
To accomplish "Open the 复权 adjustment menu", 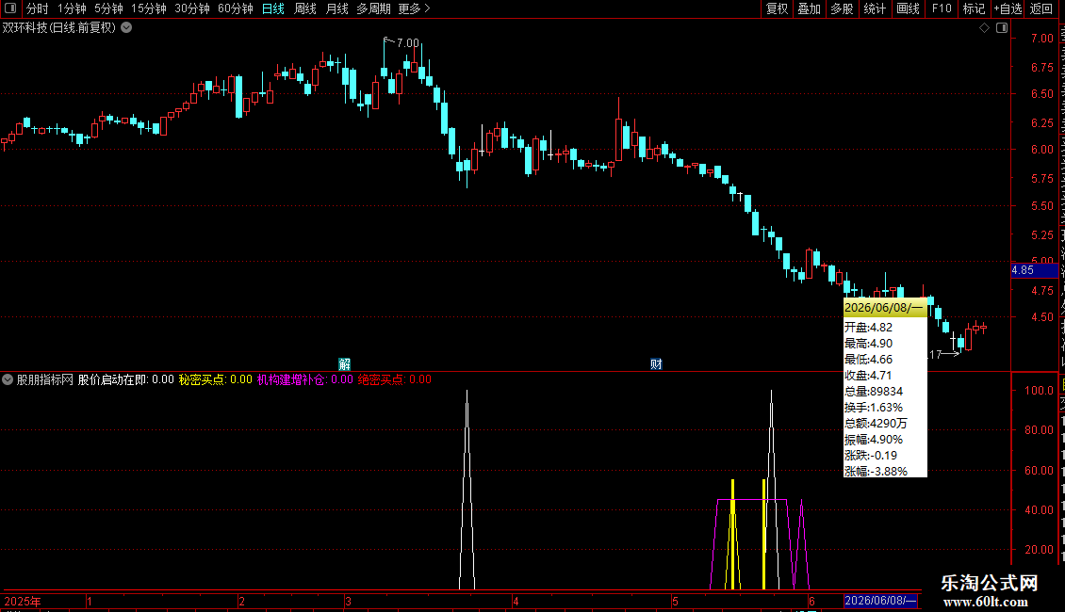I will [777, 8].
